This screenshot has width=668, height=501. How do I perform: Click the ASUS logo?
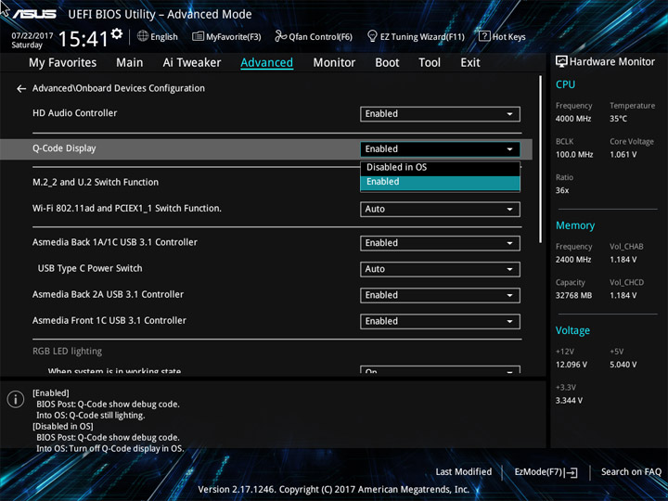(34, 14)
